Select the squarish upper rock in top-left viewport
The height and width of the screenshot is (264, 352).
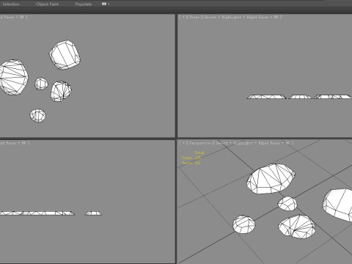[x=65, y=55]
